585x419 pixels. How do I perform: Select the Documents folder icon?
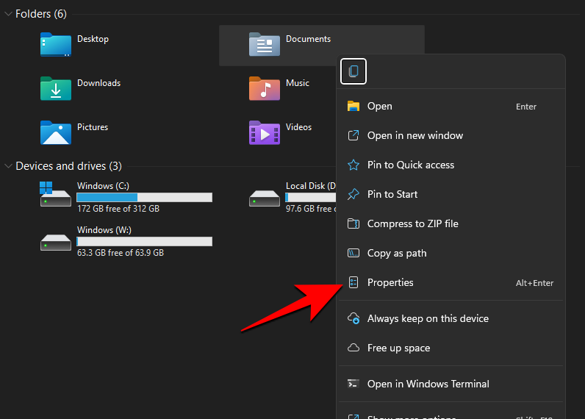[x=265, y=44]
